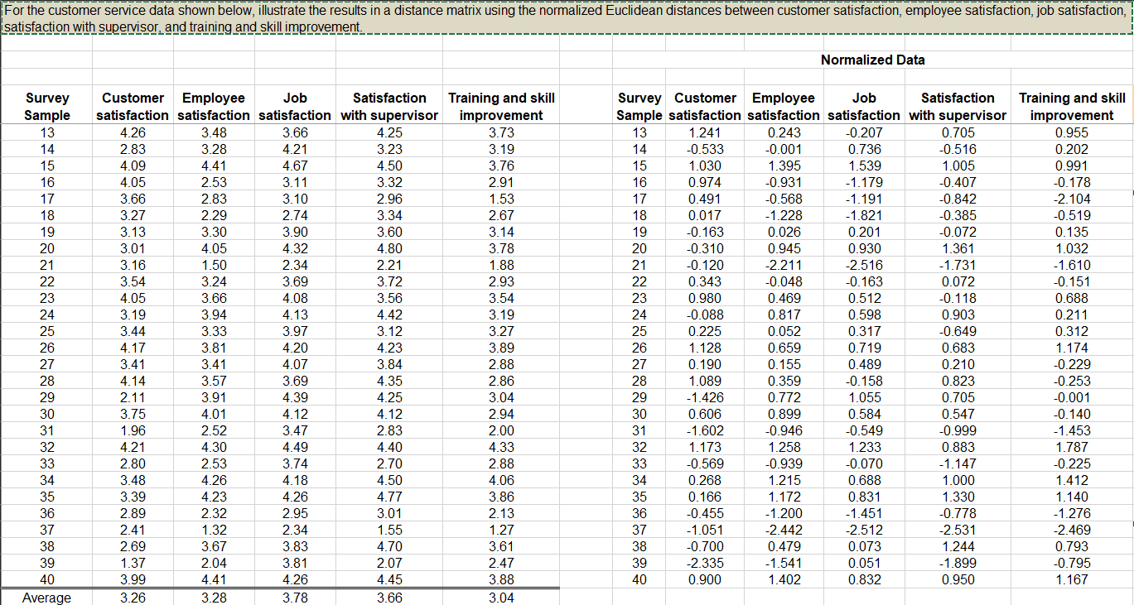Image resolution: width=1134 pixels, height=605 pixels.
Task: Select Normalized Data 'Survey Sample' header
Action: pyautogui.click(x=639, y=107)
